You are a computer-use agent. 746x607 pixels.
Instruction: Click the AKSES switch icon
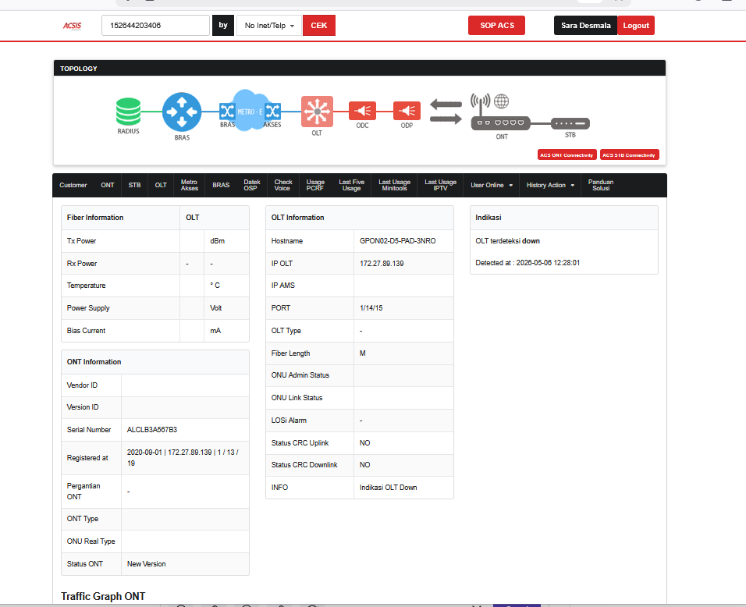[272, 112]
